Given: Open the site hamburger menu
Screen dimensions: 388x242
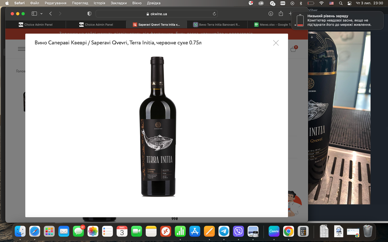Looking at the screenshot, I should coord(21,49).
